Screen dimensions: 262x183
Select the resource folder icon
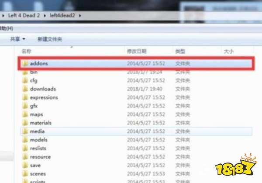pyautogui.click(x=25, y=157)
